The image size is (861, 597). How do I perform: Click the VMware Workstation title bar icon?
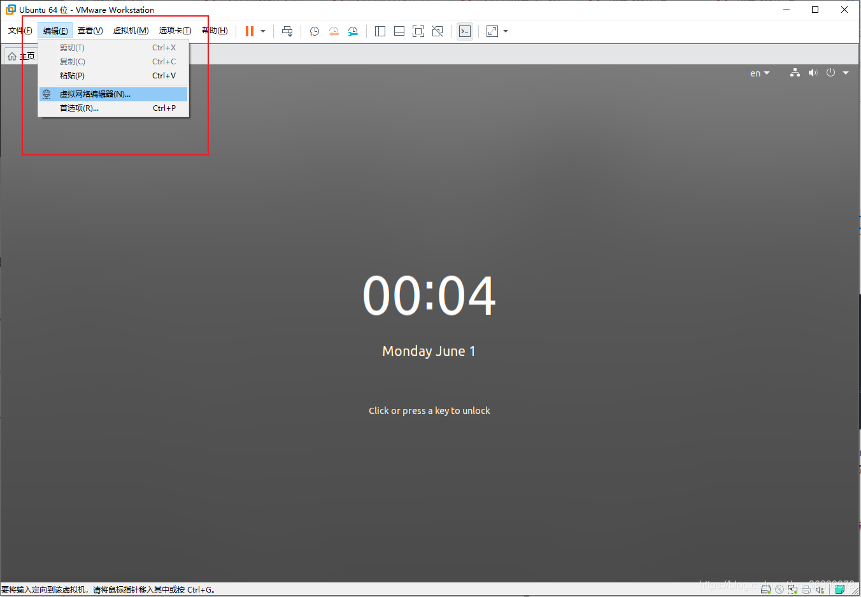11,10
